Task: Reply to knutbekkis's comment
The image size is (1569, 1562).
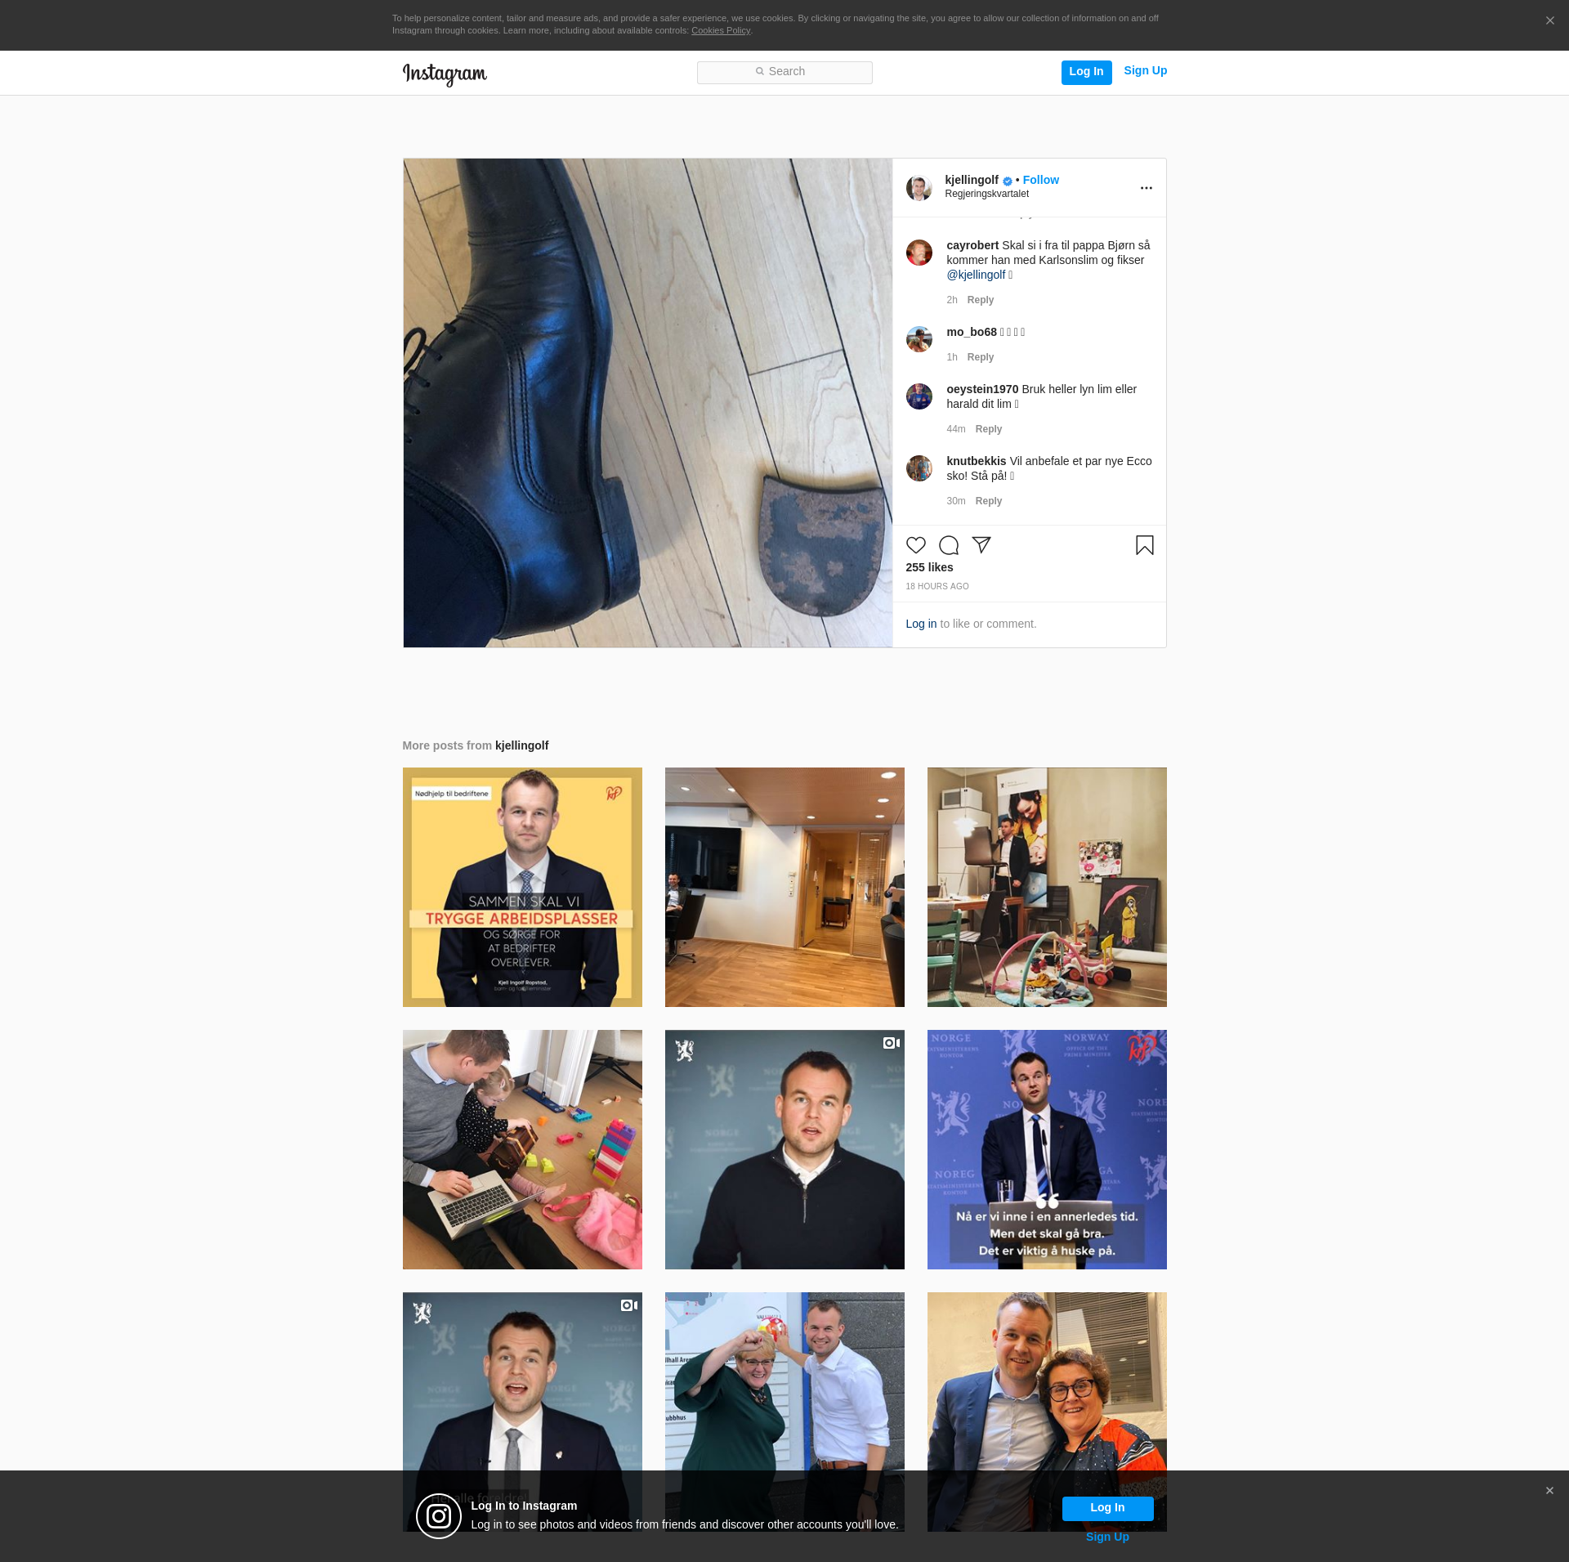Action: click(989, 501)
